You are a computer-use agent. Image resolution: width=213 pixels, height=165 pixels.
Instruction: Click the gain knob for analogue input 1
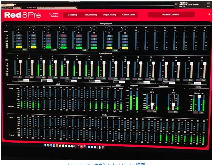pyautogui.click(x=18, y=29)
